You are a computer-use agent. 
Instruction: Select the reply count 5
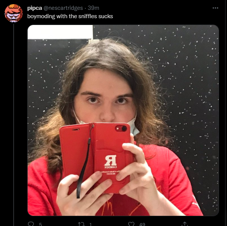(41, 224)
